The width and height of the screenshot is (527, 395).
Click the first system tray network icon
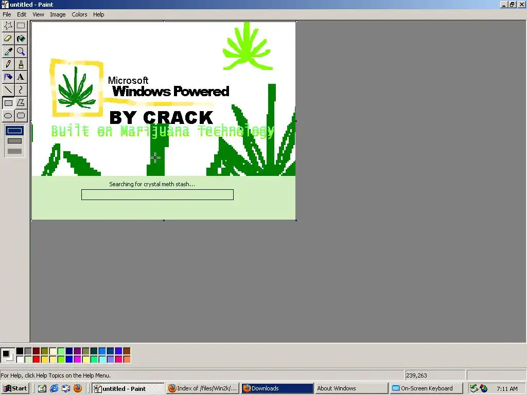point(474,388)
